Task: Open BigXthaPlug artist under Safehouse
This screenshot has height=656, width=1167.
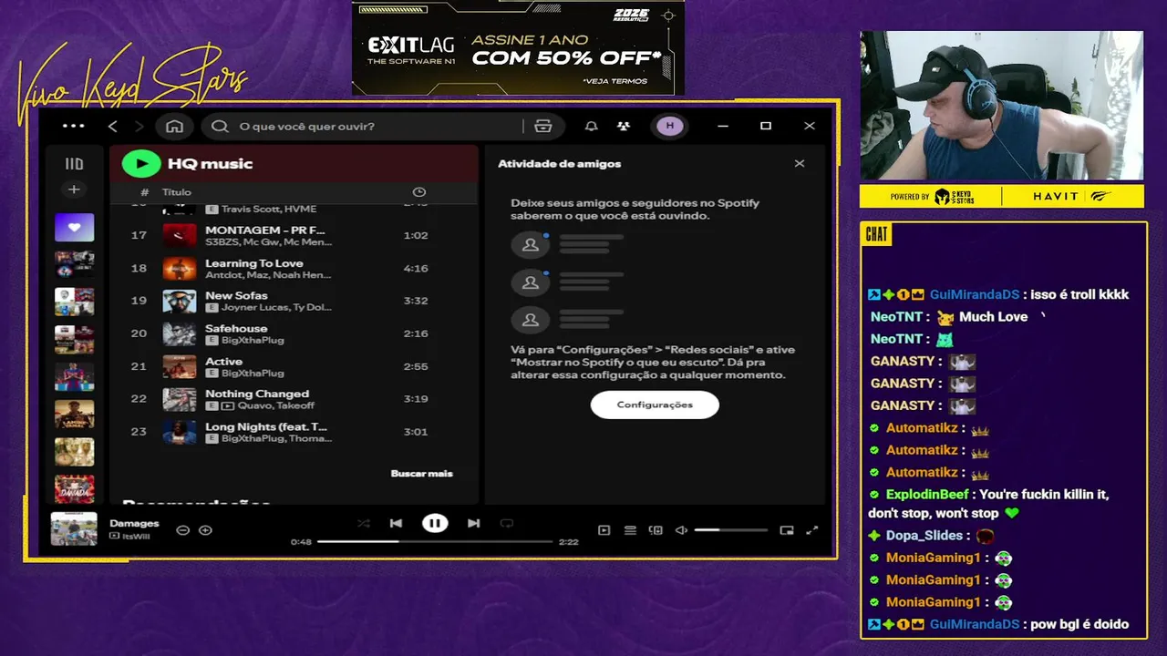Action: 253,340
